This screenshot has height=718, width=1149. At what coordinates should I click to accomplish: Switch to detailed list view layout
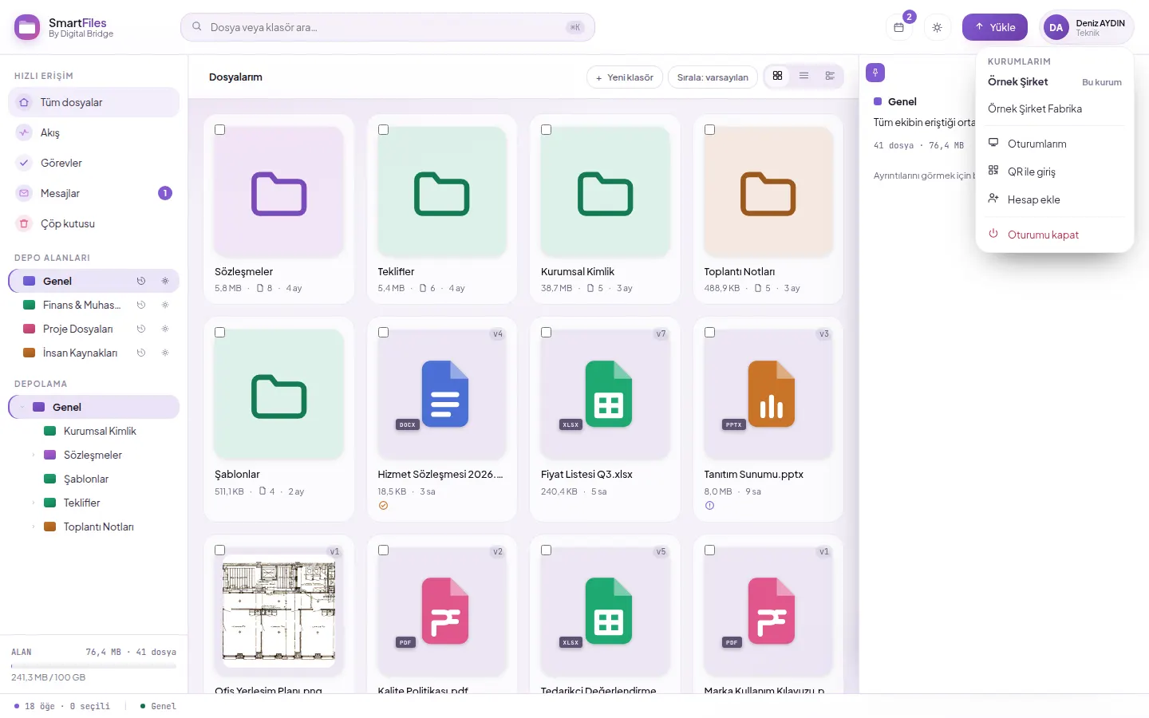coord(831,76)
